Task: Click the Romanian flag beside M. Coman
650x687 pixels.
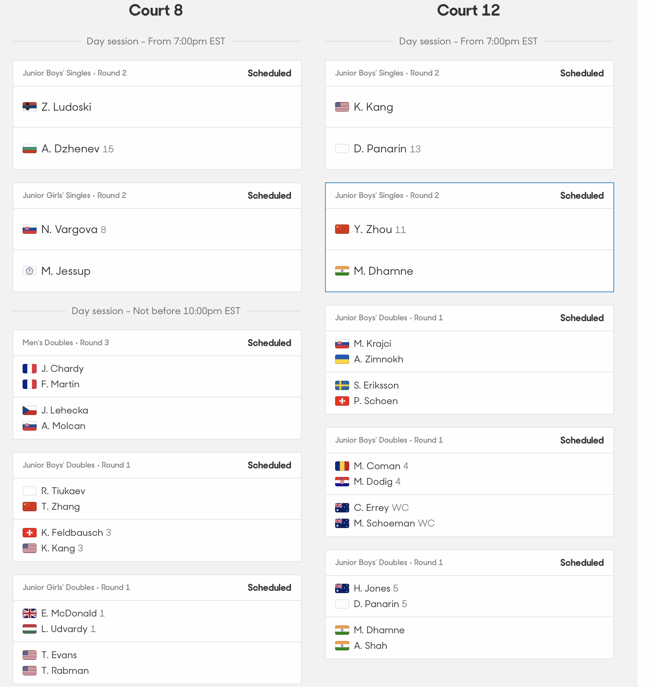Action: coord(342,466)
